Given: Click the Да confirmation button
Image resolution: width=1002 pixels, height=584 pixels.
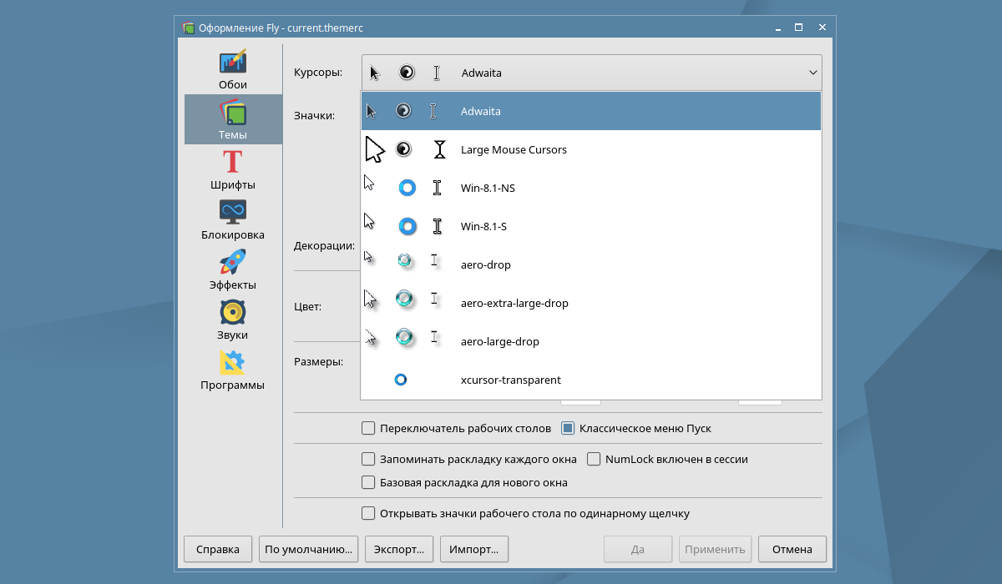Looking at the screenshot, I should [x=638, y=549].
